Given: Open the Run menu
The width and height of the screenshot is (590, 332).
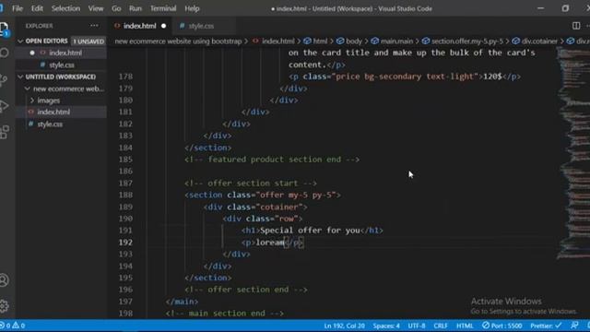Looking at the screenshot, I should click(136, 8).
